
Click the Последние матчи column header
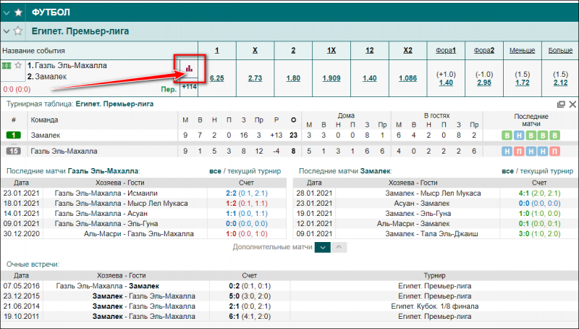coord(531,120)
